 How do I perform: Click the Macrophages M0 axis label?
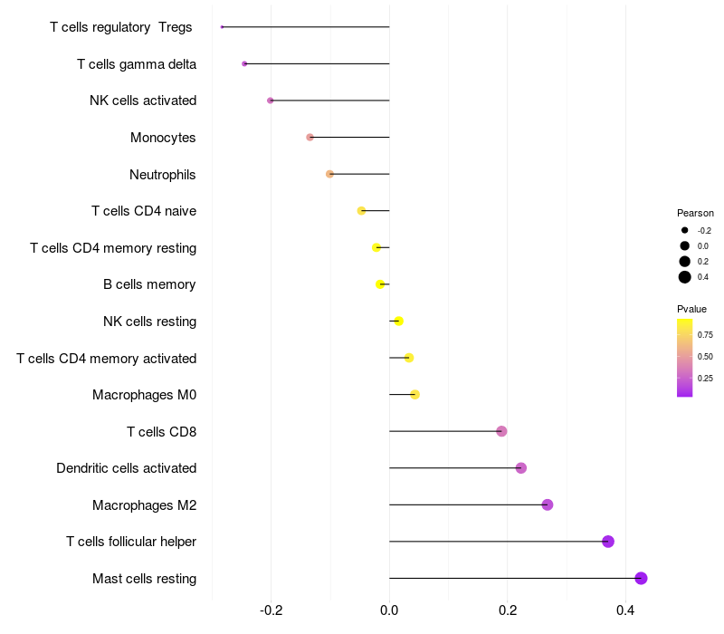[144, 395]
